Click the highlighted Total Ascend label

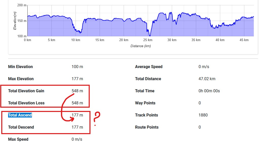[20, 115]
